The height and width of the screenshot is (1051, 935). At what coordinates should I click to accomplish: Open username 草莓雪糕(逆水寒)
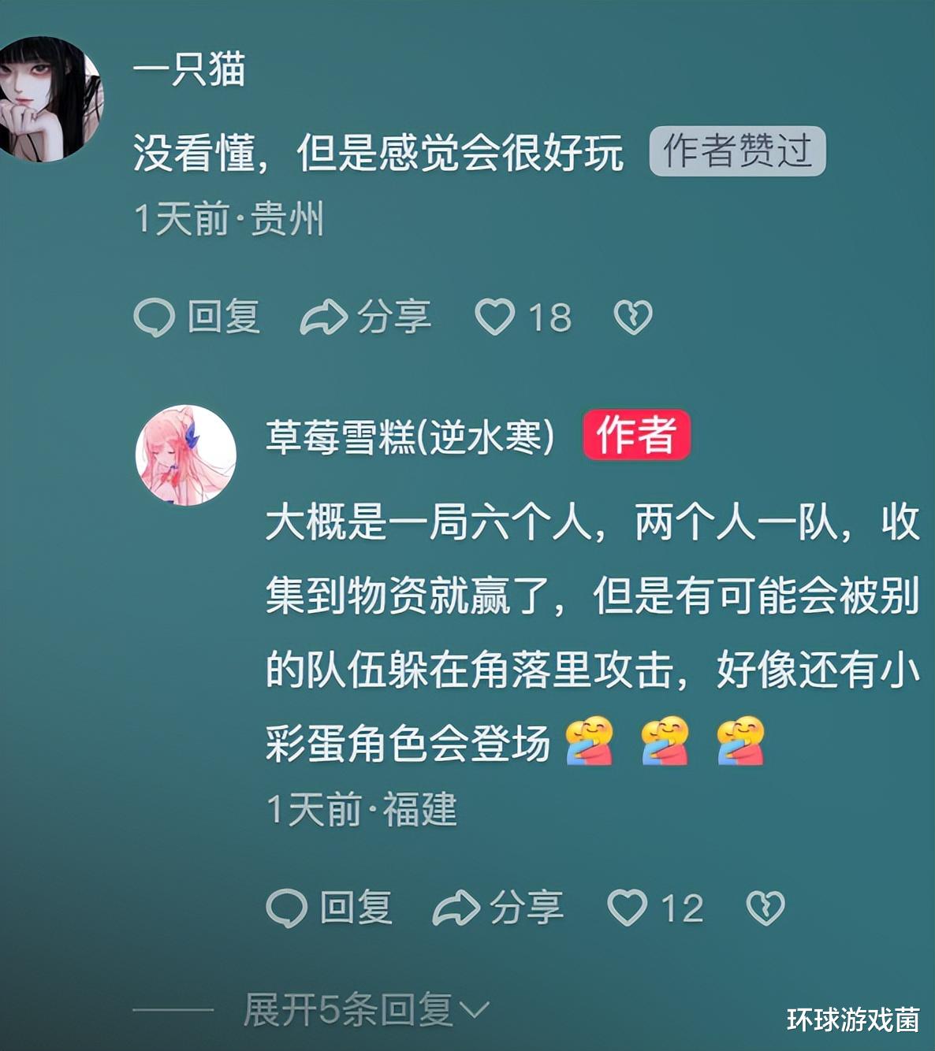410,436
